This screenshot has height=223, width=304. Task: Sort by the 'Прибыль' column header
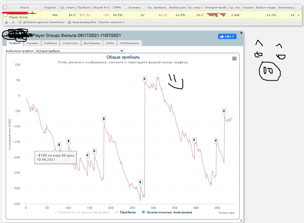click(84, 7)
